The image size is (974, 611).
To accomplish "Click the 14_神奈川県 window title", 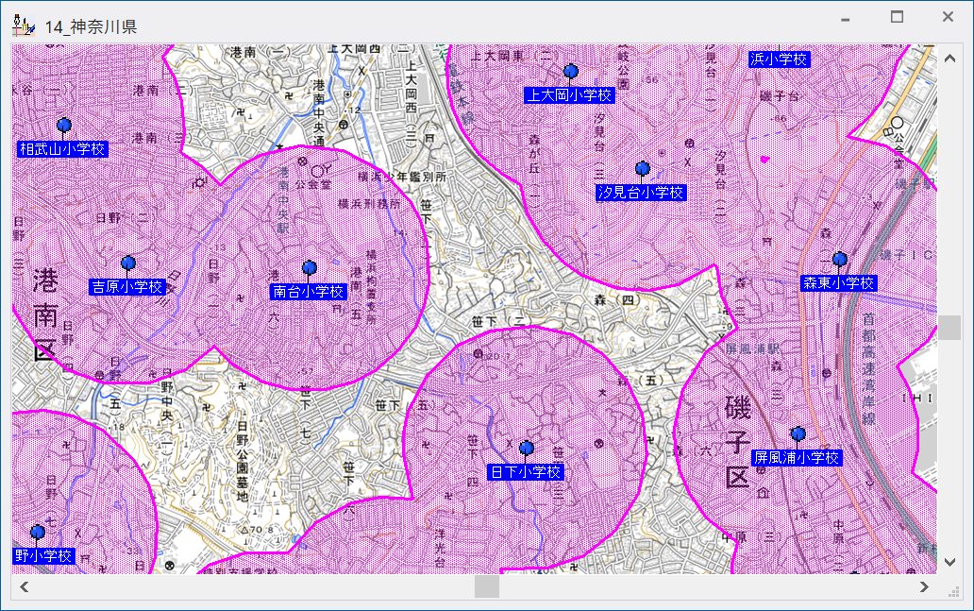I will [x=91, y=26].
